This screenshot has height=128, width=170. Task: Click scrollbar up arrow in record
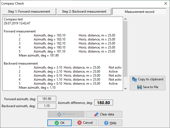coord(126,19)
